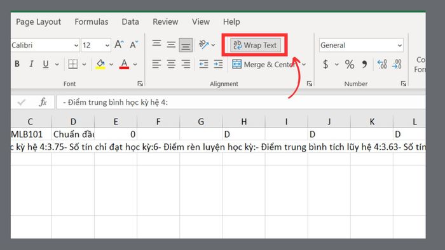Toggle underline formatting
The width and height of the screenshot is (445, 250).
[45, 64]
